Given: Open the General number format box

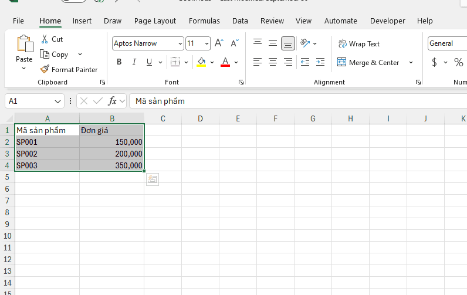Looking at the screenshot, I should 447,43.
